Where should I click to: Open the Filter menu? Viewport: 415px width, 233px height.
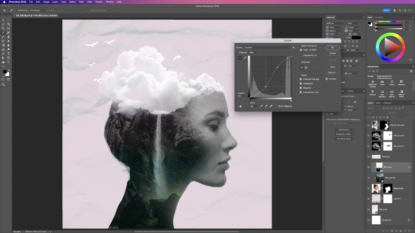point(81,2)
